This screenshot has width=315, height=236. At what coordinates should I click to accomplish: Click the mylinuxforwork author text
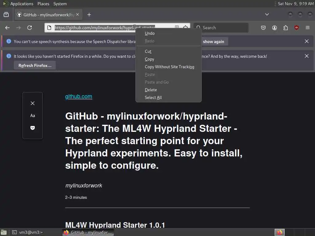click(84, 186)
